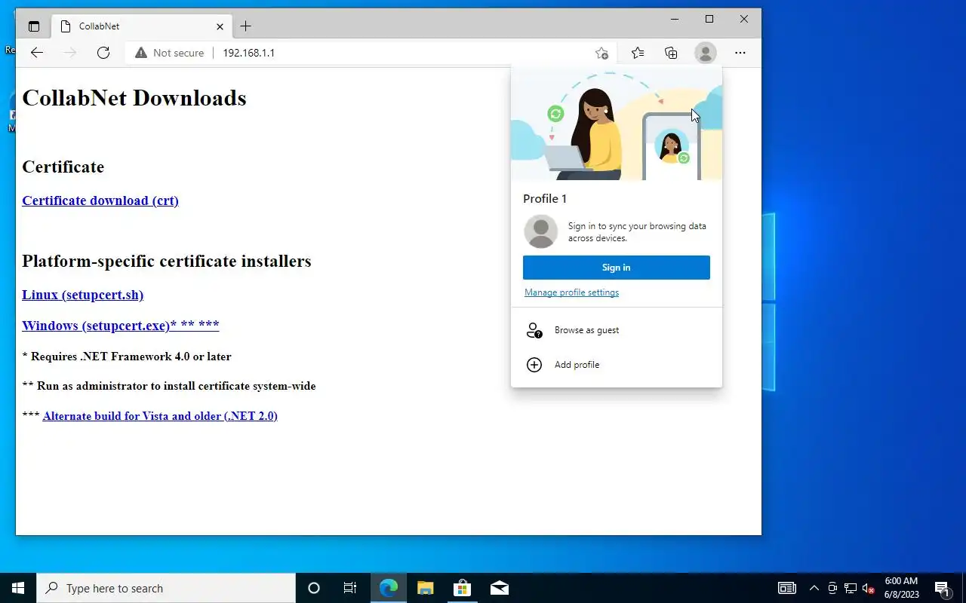Open Settings and more menu

pyautogui.click(x=740, y=53)
